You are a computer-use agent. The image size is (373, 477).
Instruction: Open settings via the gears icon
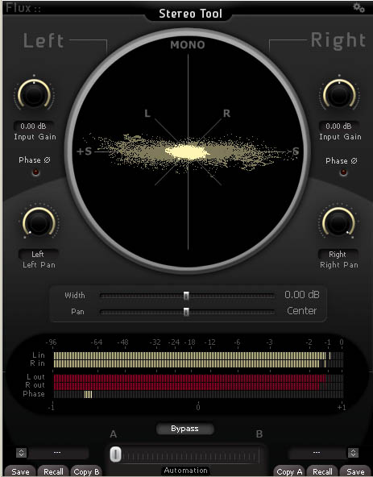(x=358, y=7)
